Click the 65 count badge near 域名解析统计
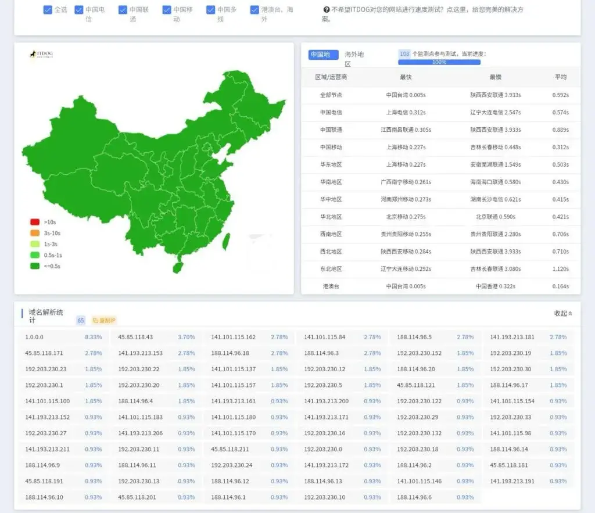 pyautogui.click(x=80, y=320)
